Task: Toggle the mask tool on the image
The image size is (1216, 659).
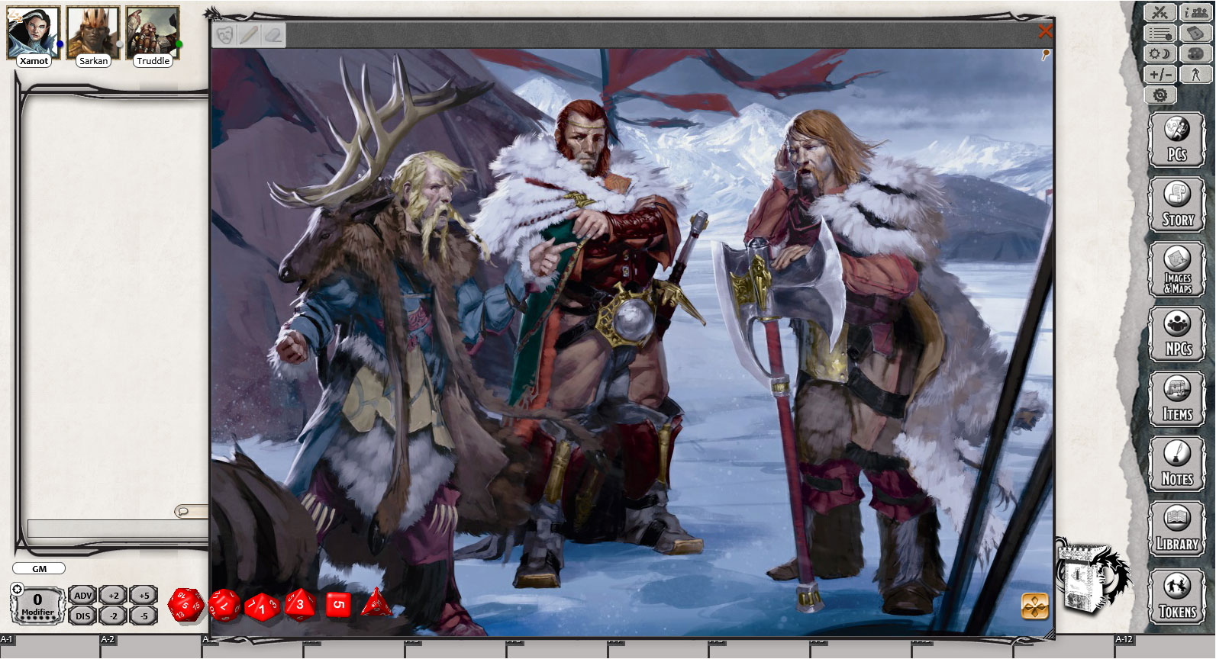Action: [224, 35]
